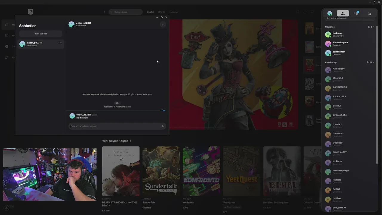This screenshot has height=215, width=382.
Task: Open the Unreal Engine sidebar icon
Action: point(7,46)
